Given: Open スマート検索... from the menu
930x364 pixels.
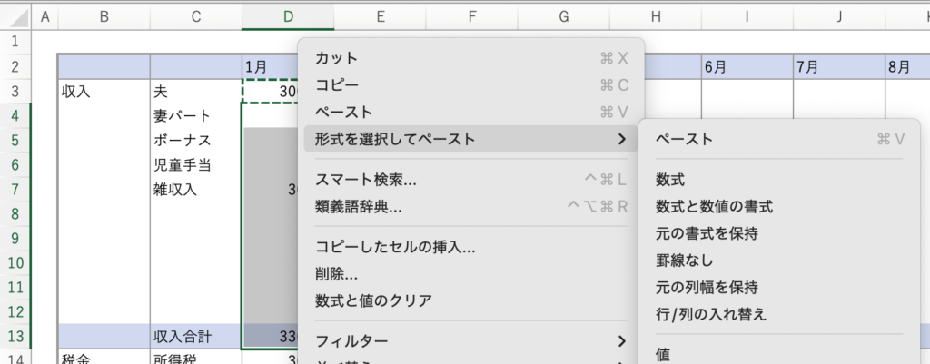Looking at the screenshot, I should (x=366, y=180).
